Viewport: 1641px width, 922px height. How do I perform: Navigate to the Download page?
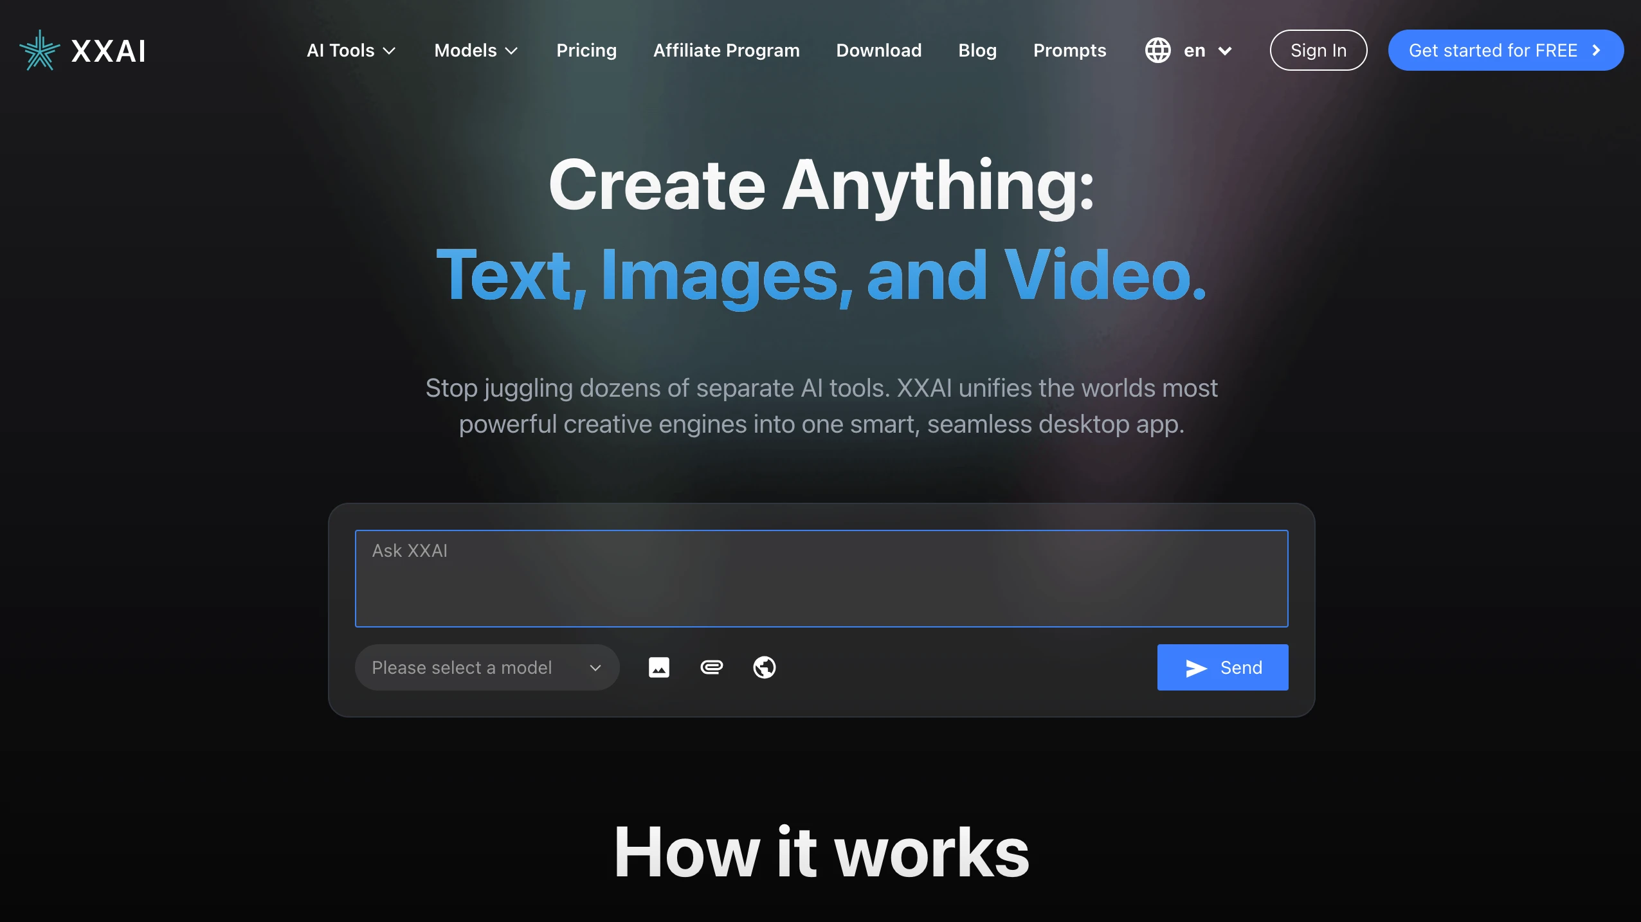878,50
